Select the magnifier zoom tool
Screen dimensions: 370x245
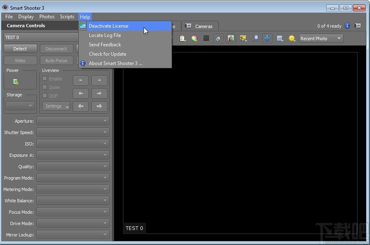click(x=255, y=38)
